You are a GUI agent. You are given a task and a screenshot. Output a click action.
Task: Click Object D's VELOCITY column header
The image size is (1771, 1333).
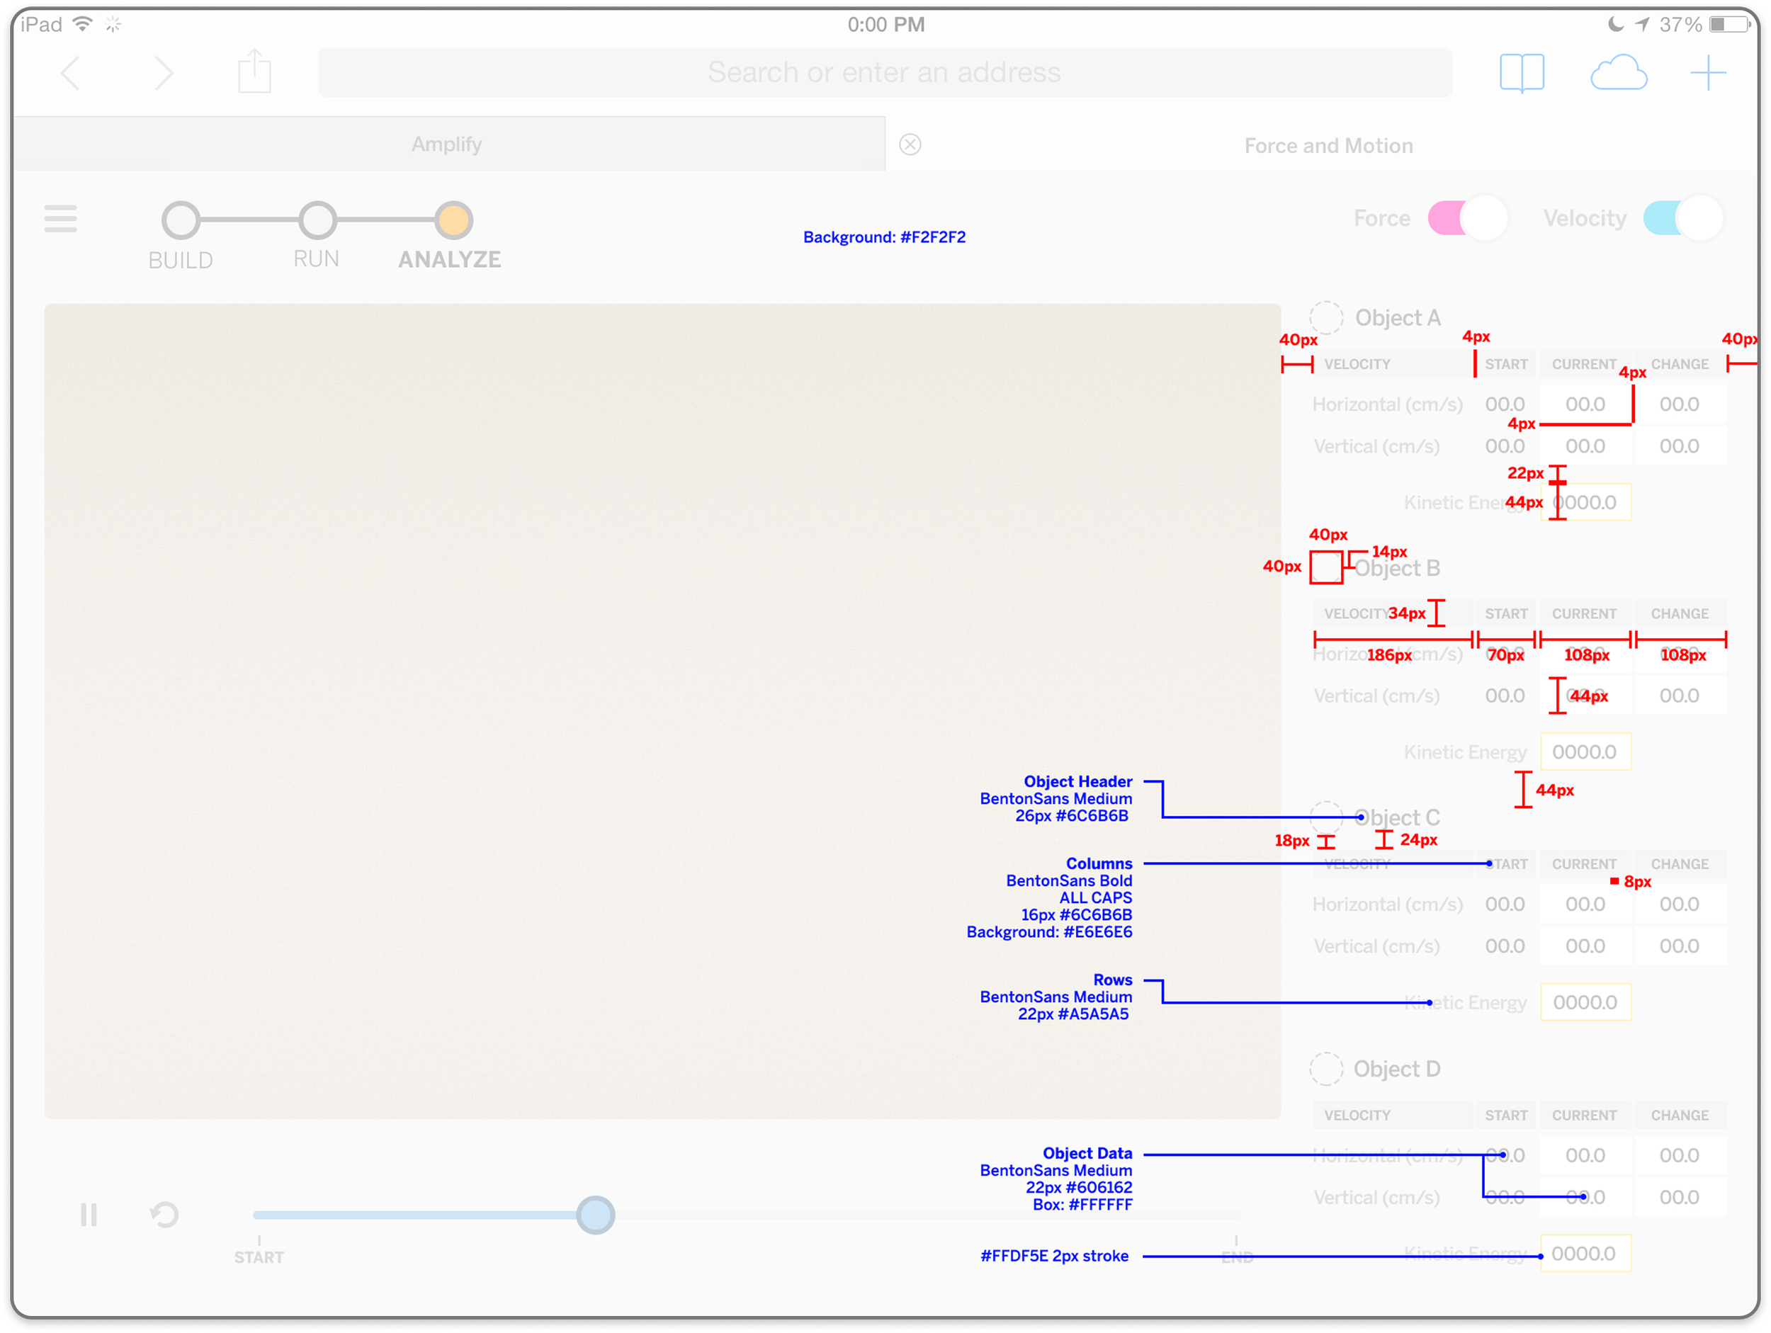click(x=1393, y=1116)
